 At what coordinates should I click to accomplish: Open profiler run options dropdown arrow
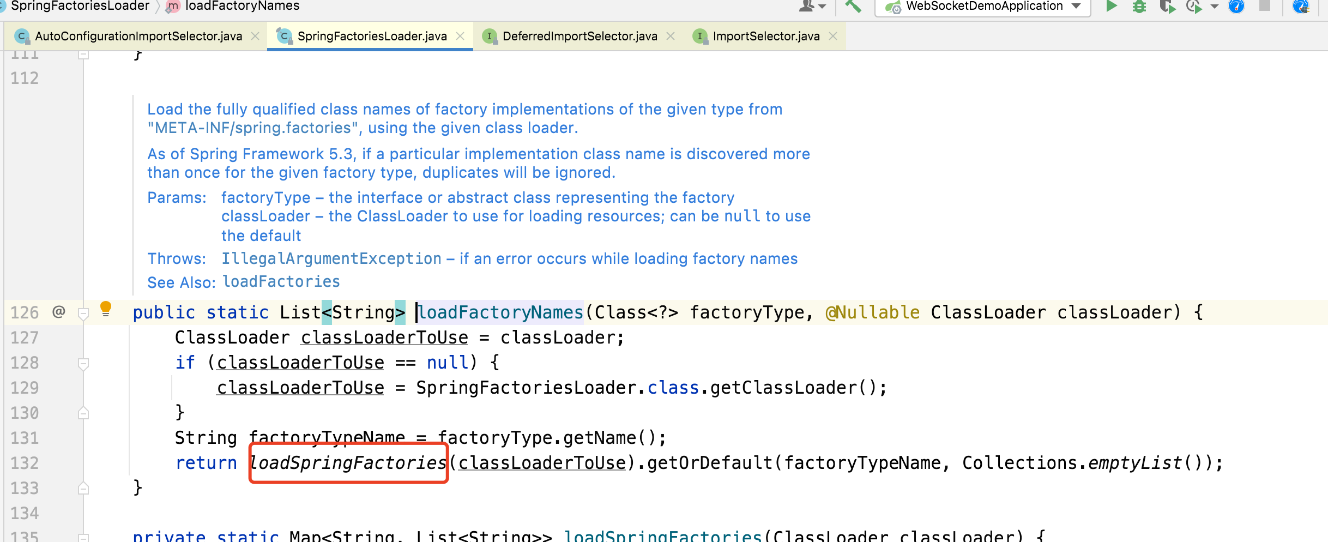[x=1215, y=7]
